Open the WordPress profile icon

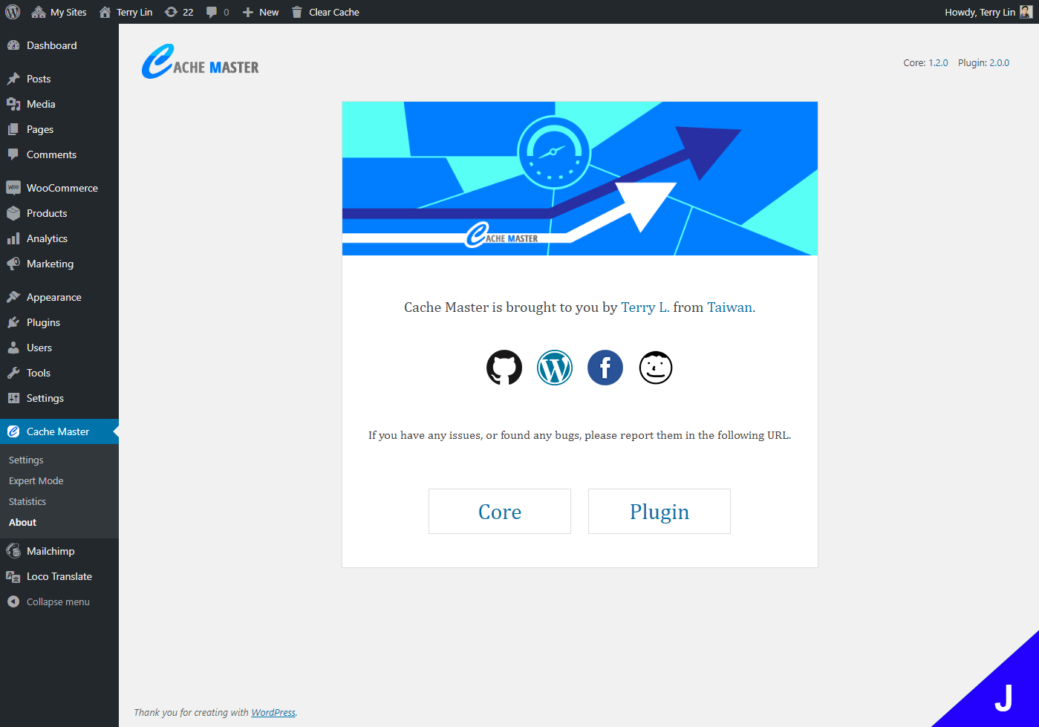555,368
